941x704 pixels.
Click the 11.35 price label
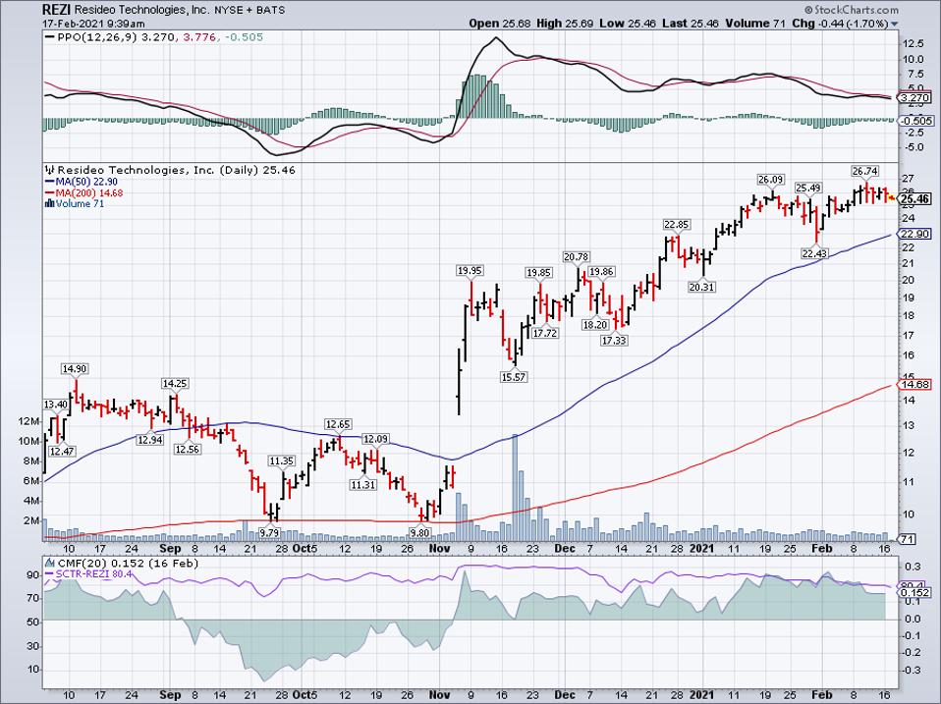coord(282,461)
